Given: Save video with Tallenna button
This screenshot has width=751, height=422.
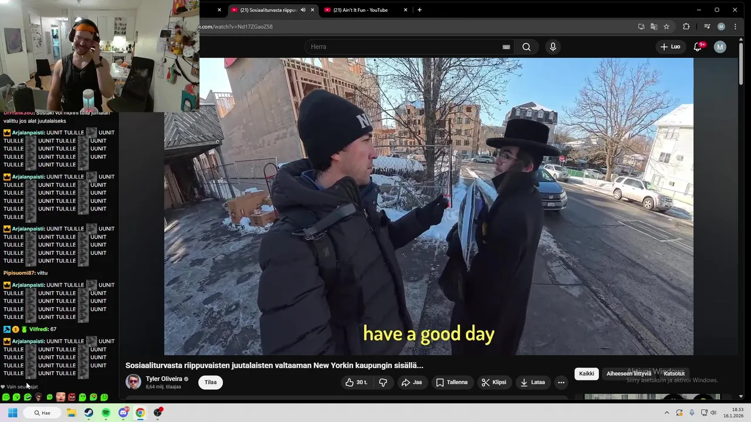Looking at the screenshot, I should tap(452, 382).
